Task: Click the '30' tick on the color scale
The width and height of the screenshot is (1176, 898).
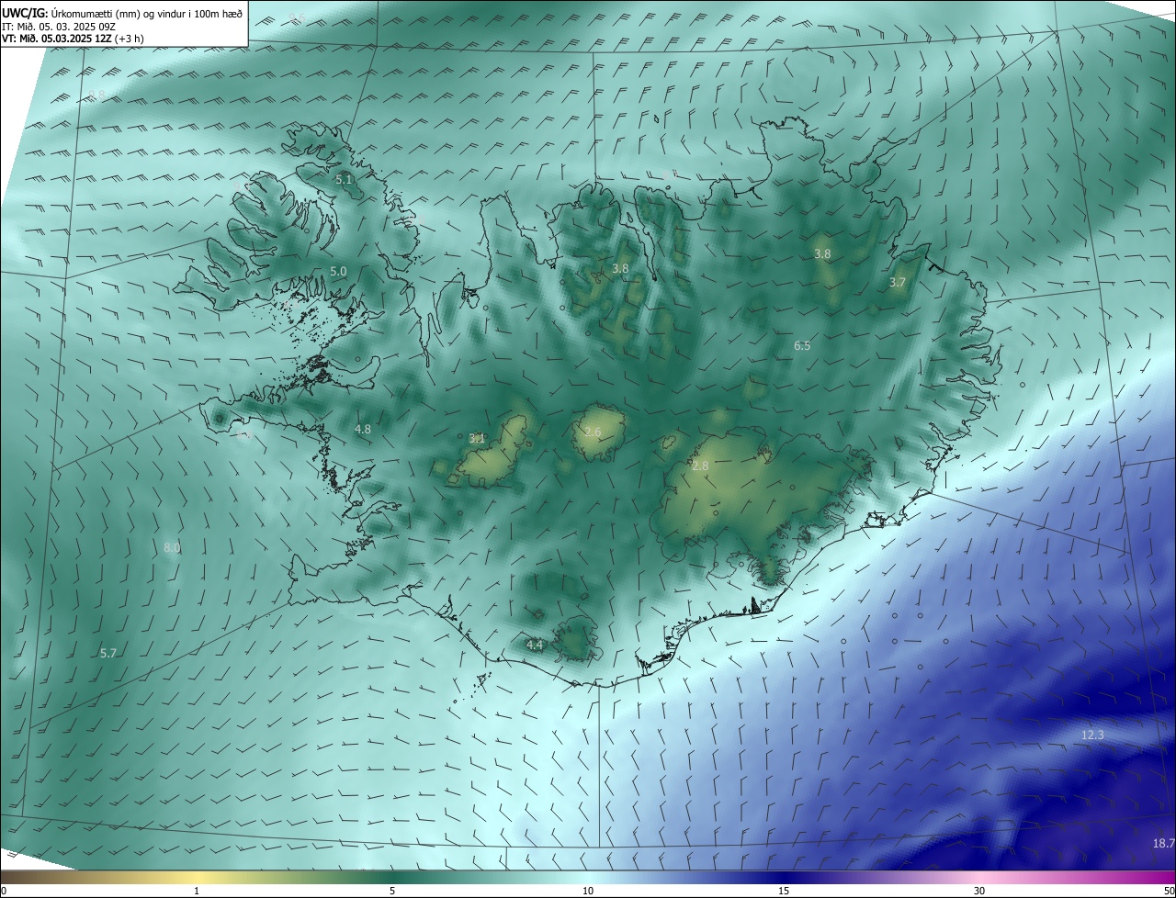Action: click(x=979, y=891)
